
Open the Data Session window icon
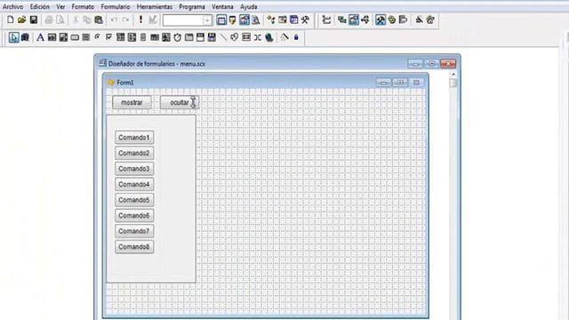[233, 20]
